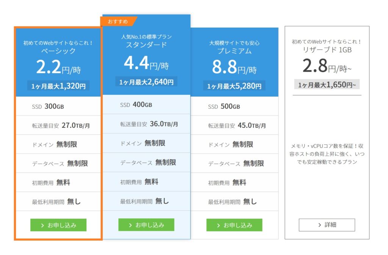
Task: Click the 転送量目安 45.0TB/月 row
Action: (x=234, y=125)
